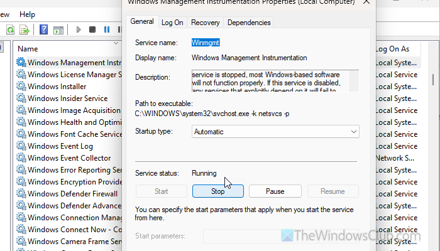Close the Properties dialog
440x251 pixels.
(x=366, y=3)
